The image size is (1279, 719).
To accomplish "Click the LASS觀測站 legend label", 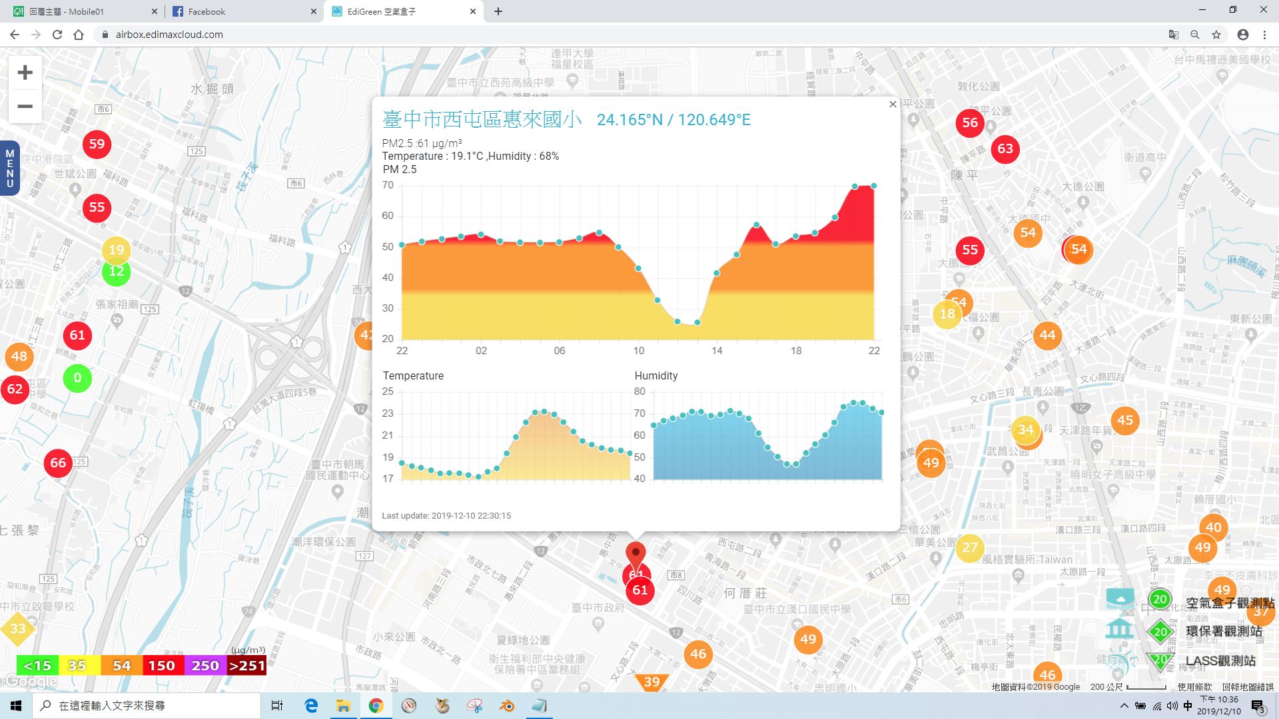I will [1221, 660].
